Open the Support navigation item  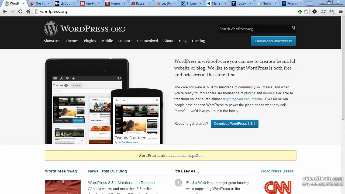(125, 41)
